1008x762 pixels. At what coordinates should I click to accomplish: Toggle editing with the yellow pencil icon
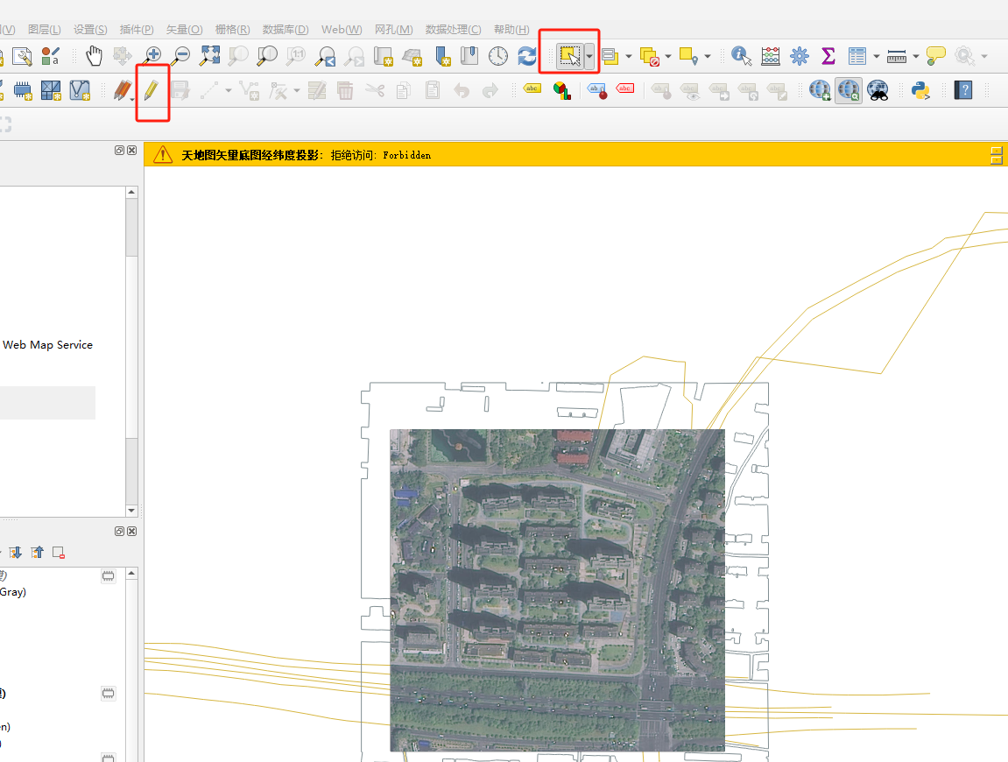(x=152, y=89)
